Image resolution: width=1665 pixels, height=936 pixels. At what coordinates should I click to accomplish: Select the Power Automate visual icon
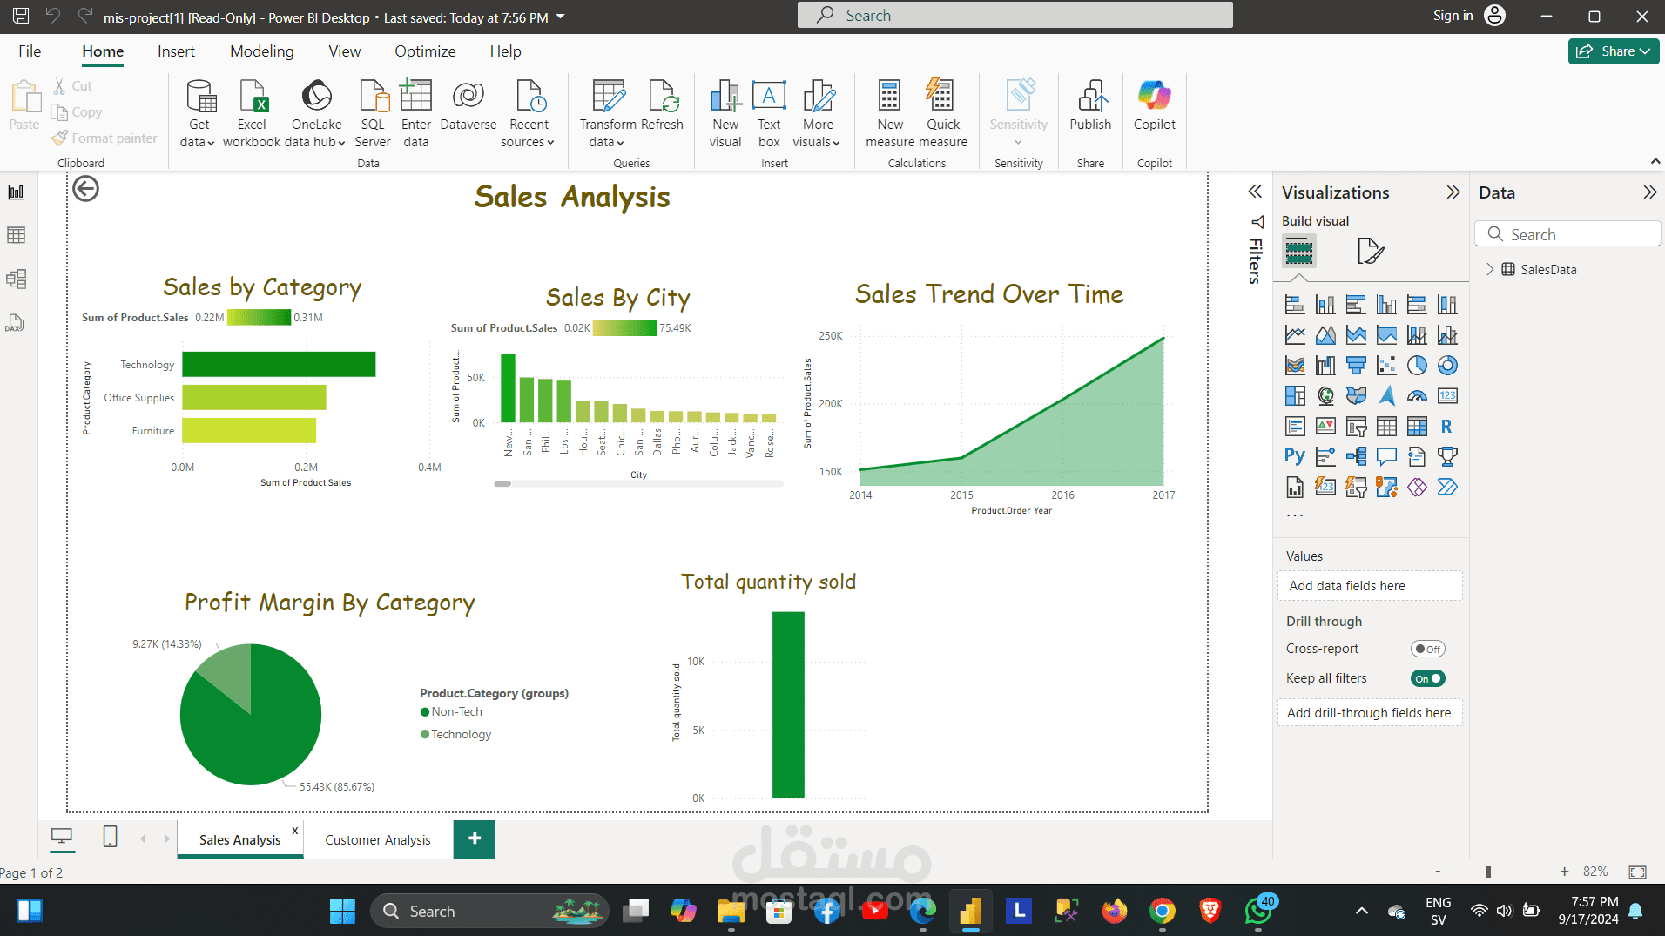pyautogui.click(x=1447, y=487)
